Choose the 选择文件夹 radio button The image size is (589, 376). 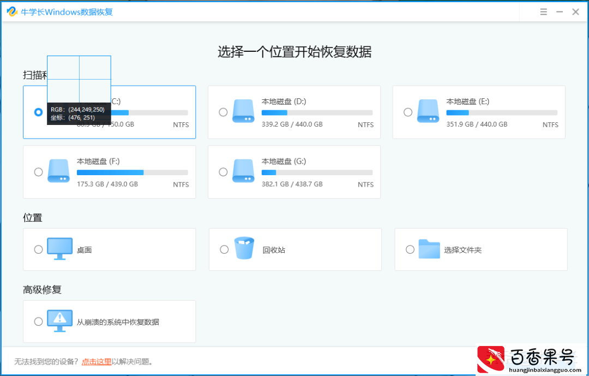pos(410,249)
